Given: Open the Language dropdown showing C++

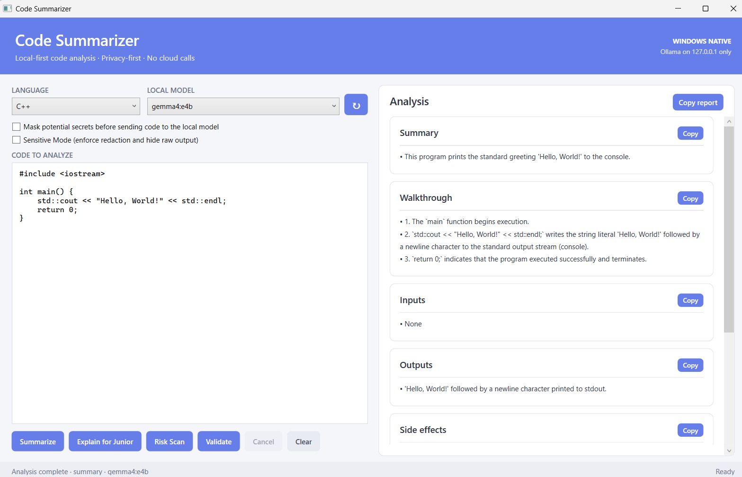Looking at the screenshot, I should coord(76,106).
